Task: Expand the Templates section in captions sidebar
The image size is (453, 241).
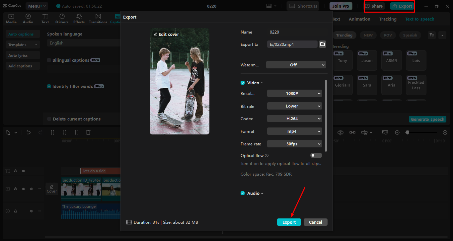Action: (23, 45)
